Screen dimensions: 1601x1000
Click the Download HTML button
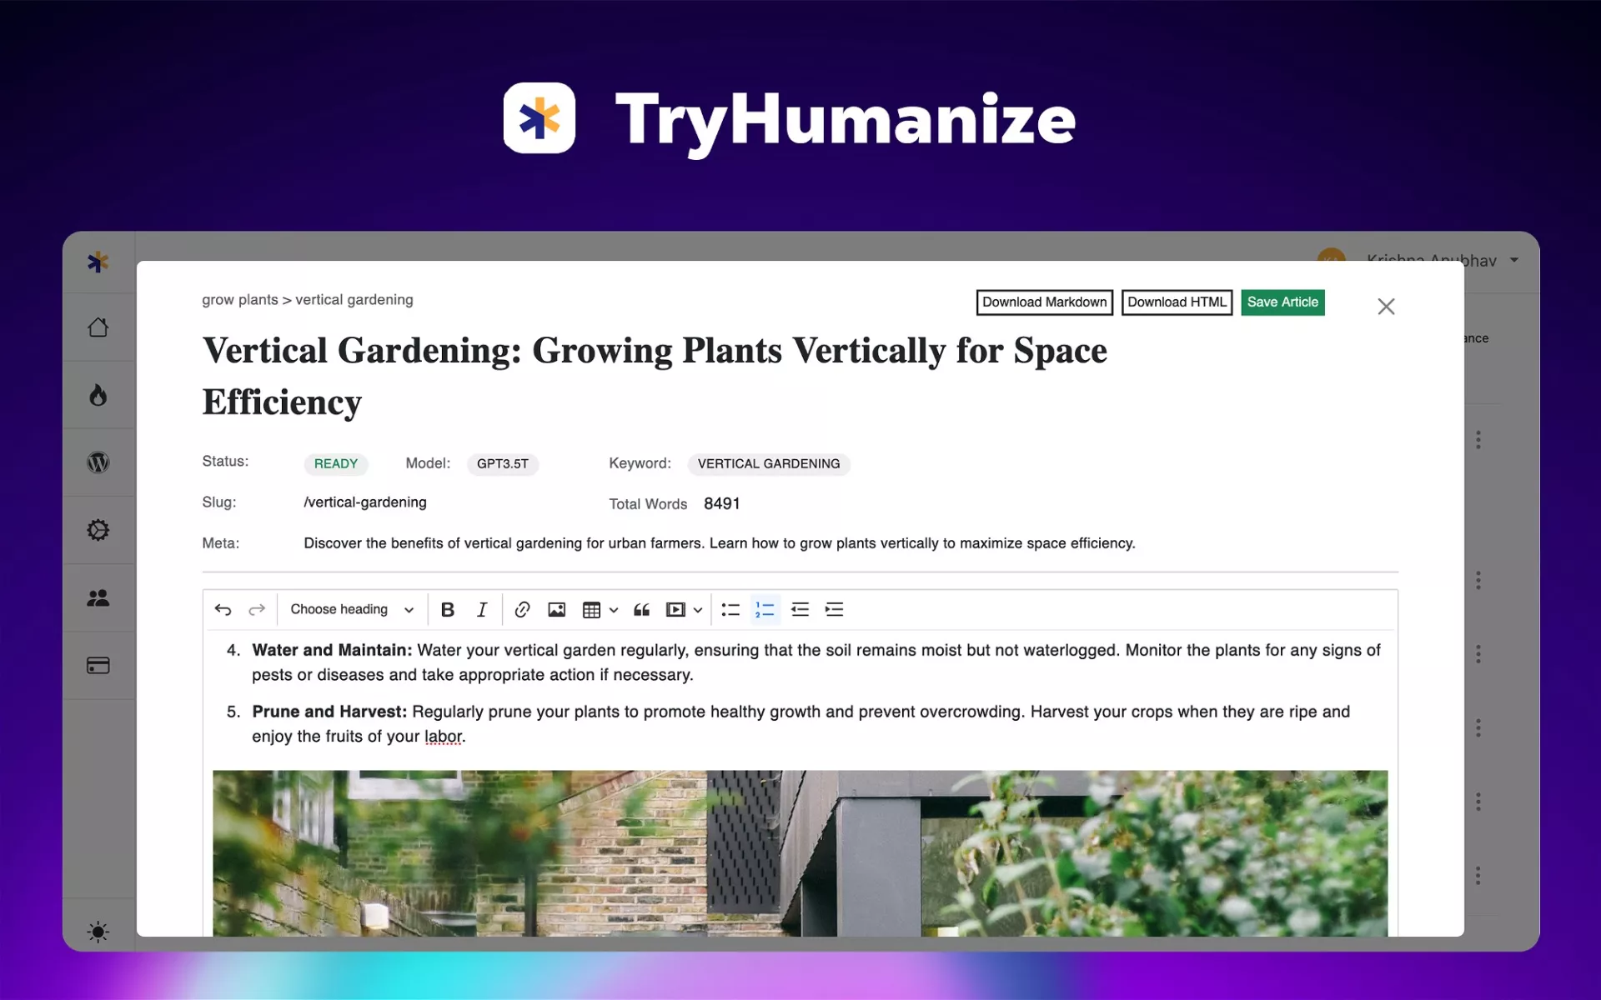1176,302
